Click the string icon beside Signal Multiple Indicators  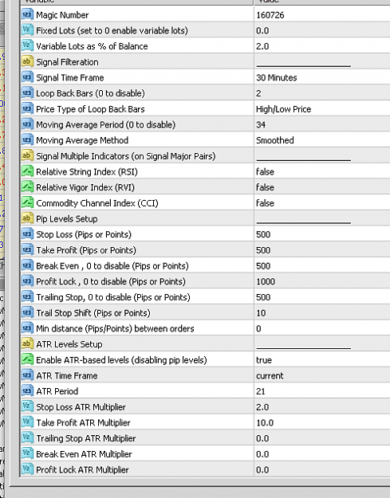(27, 155)
